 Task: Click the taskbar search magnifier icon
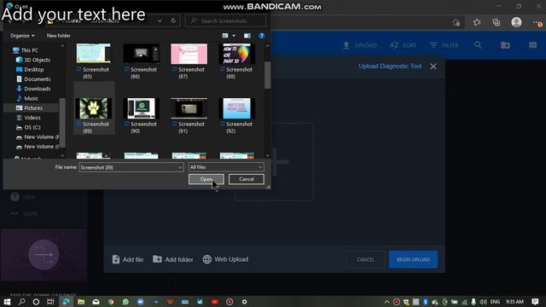tap(21, 301)
